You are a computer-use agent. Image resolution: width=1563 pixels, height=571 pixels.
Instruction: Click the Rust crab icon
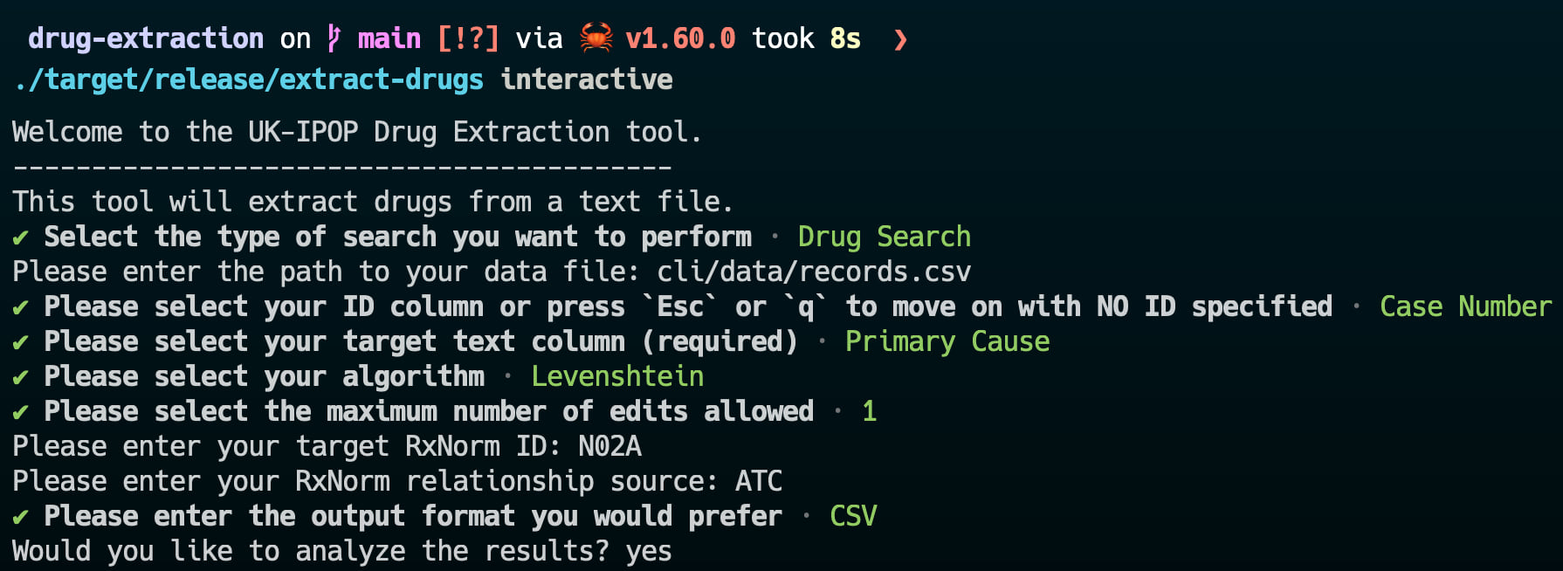[x=596, y=38]
